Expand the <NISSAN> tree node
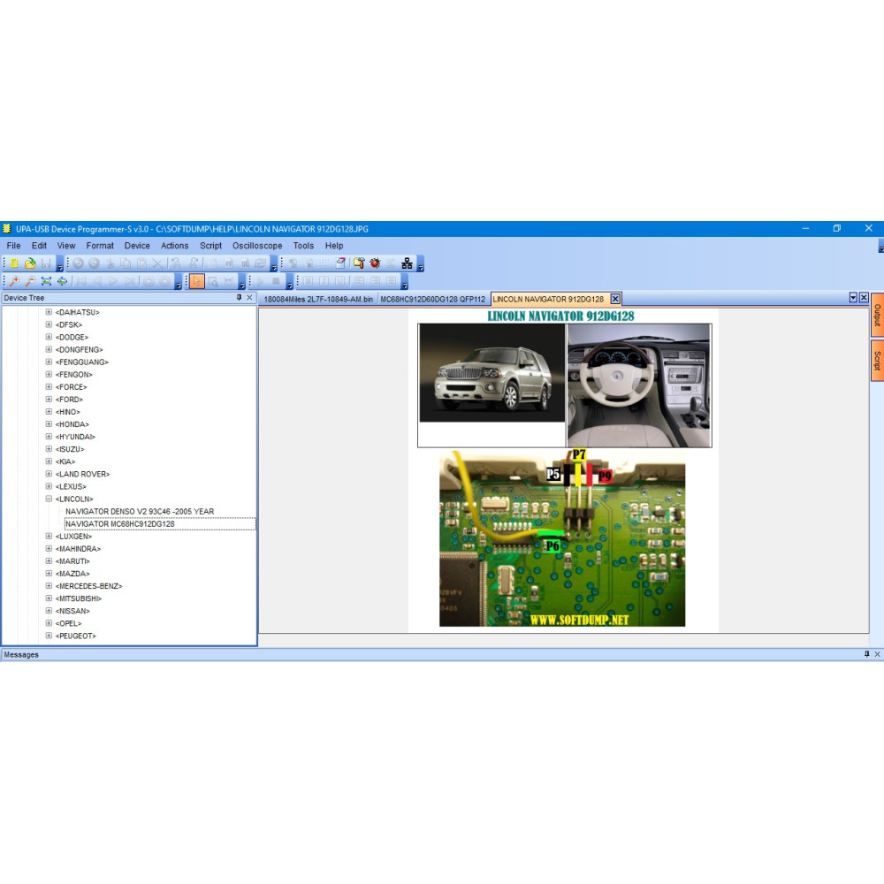 pos(49,611)
